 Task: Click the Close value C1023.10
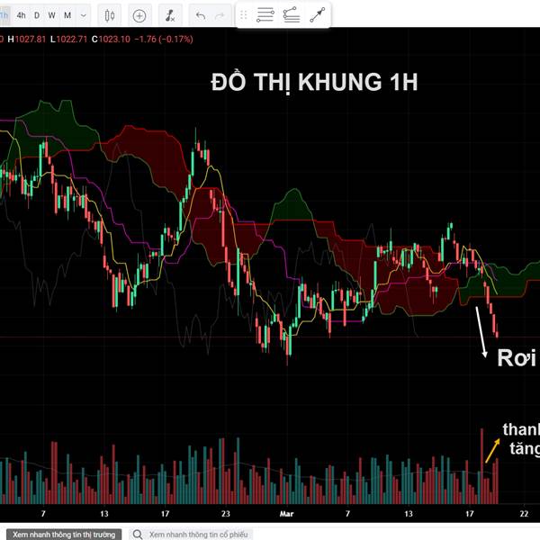click(x=111, y=40)
